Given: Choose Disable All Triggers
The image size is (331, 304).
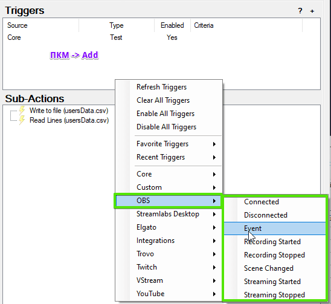Looking at the screenshot, I should 169,127.
